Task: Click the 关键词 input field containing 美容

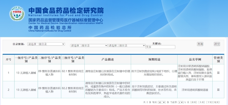Action: [x=160, y=47]
